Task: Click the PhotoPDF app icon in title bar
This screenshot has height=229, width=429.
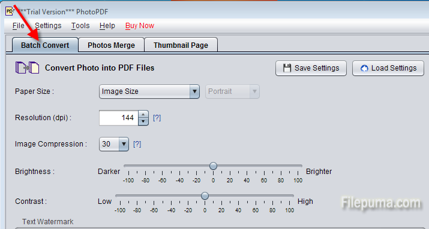Action: pyautogui.click(x=9, y=11)
